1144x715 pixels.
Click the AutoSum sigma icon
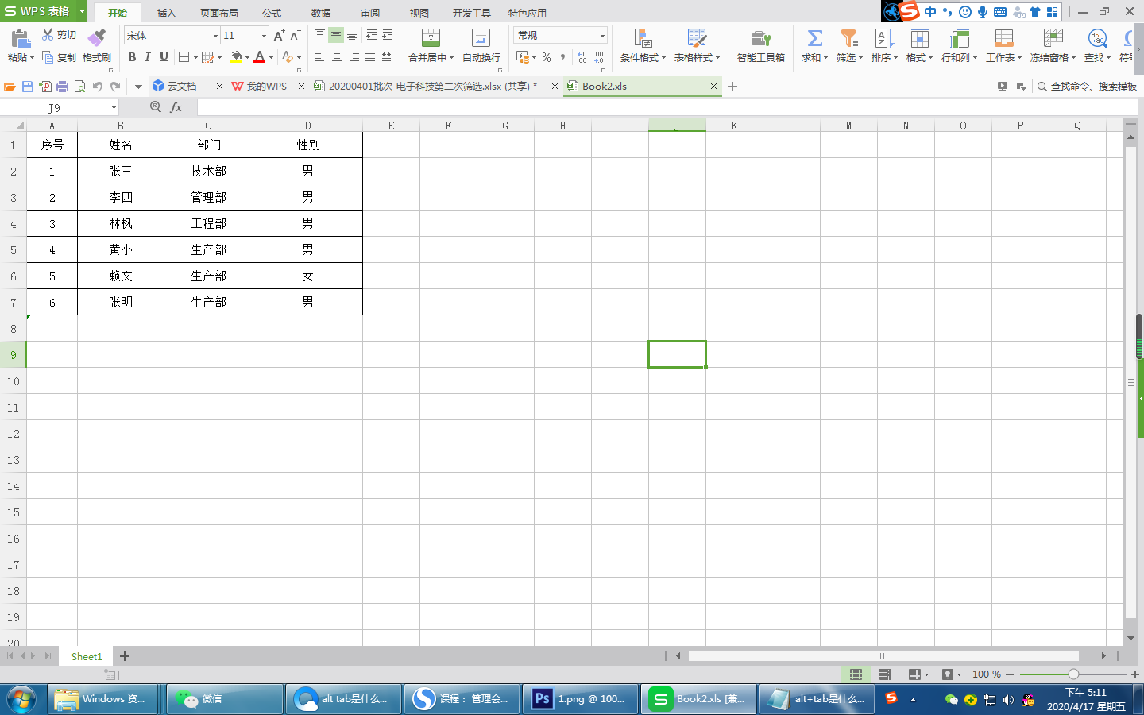point(814,38)
